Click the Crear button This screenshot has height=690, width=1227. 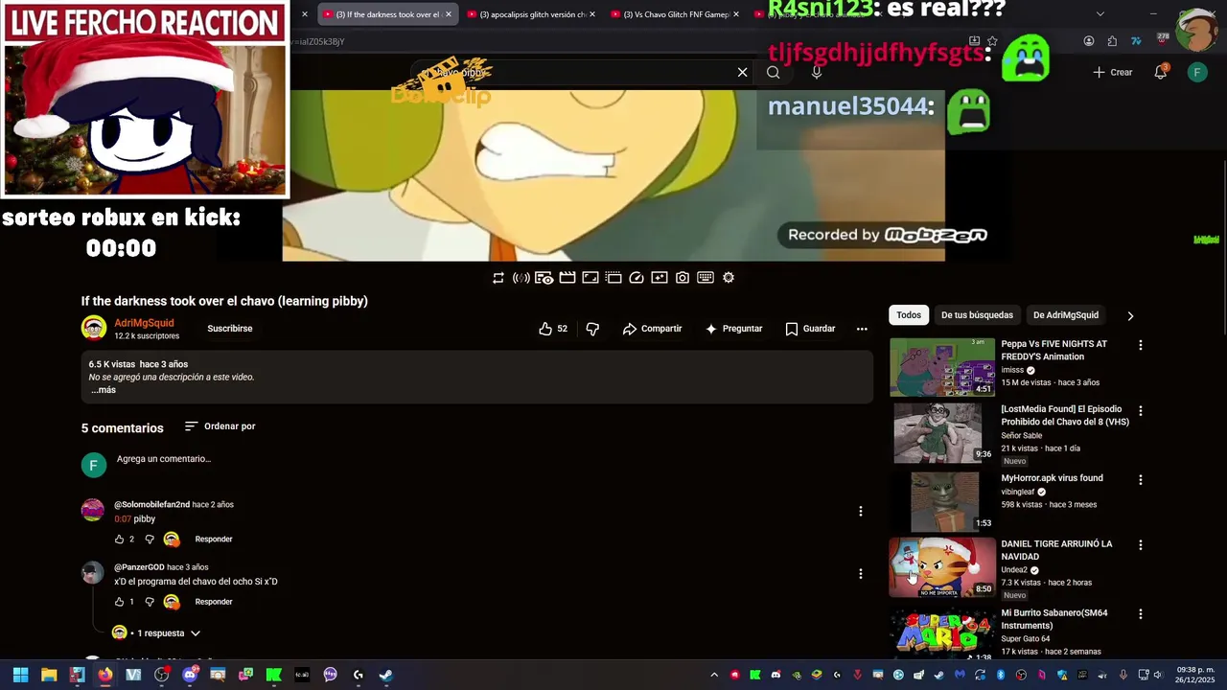[x=1113, y=72]
